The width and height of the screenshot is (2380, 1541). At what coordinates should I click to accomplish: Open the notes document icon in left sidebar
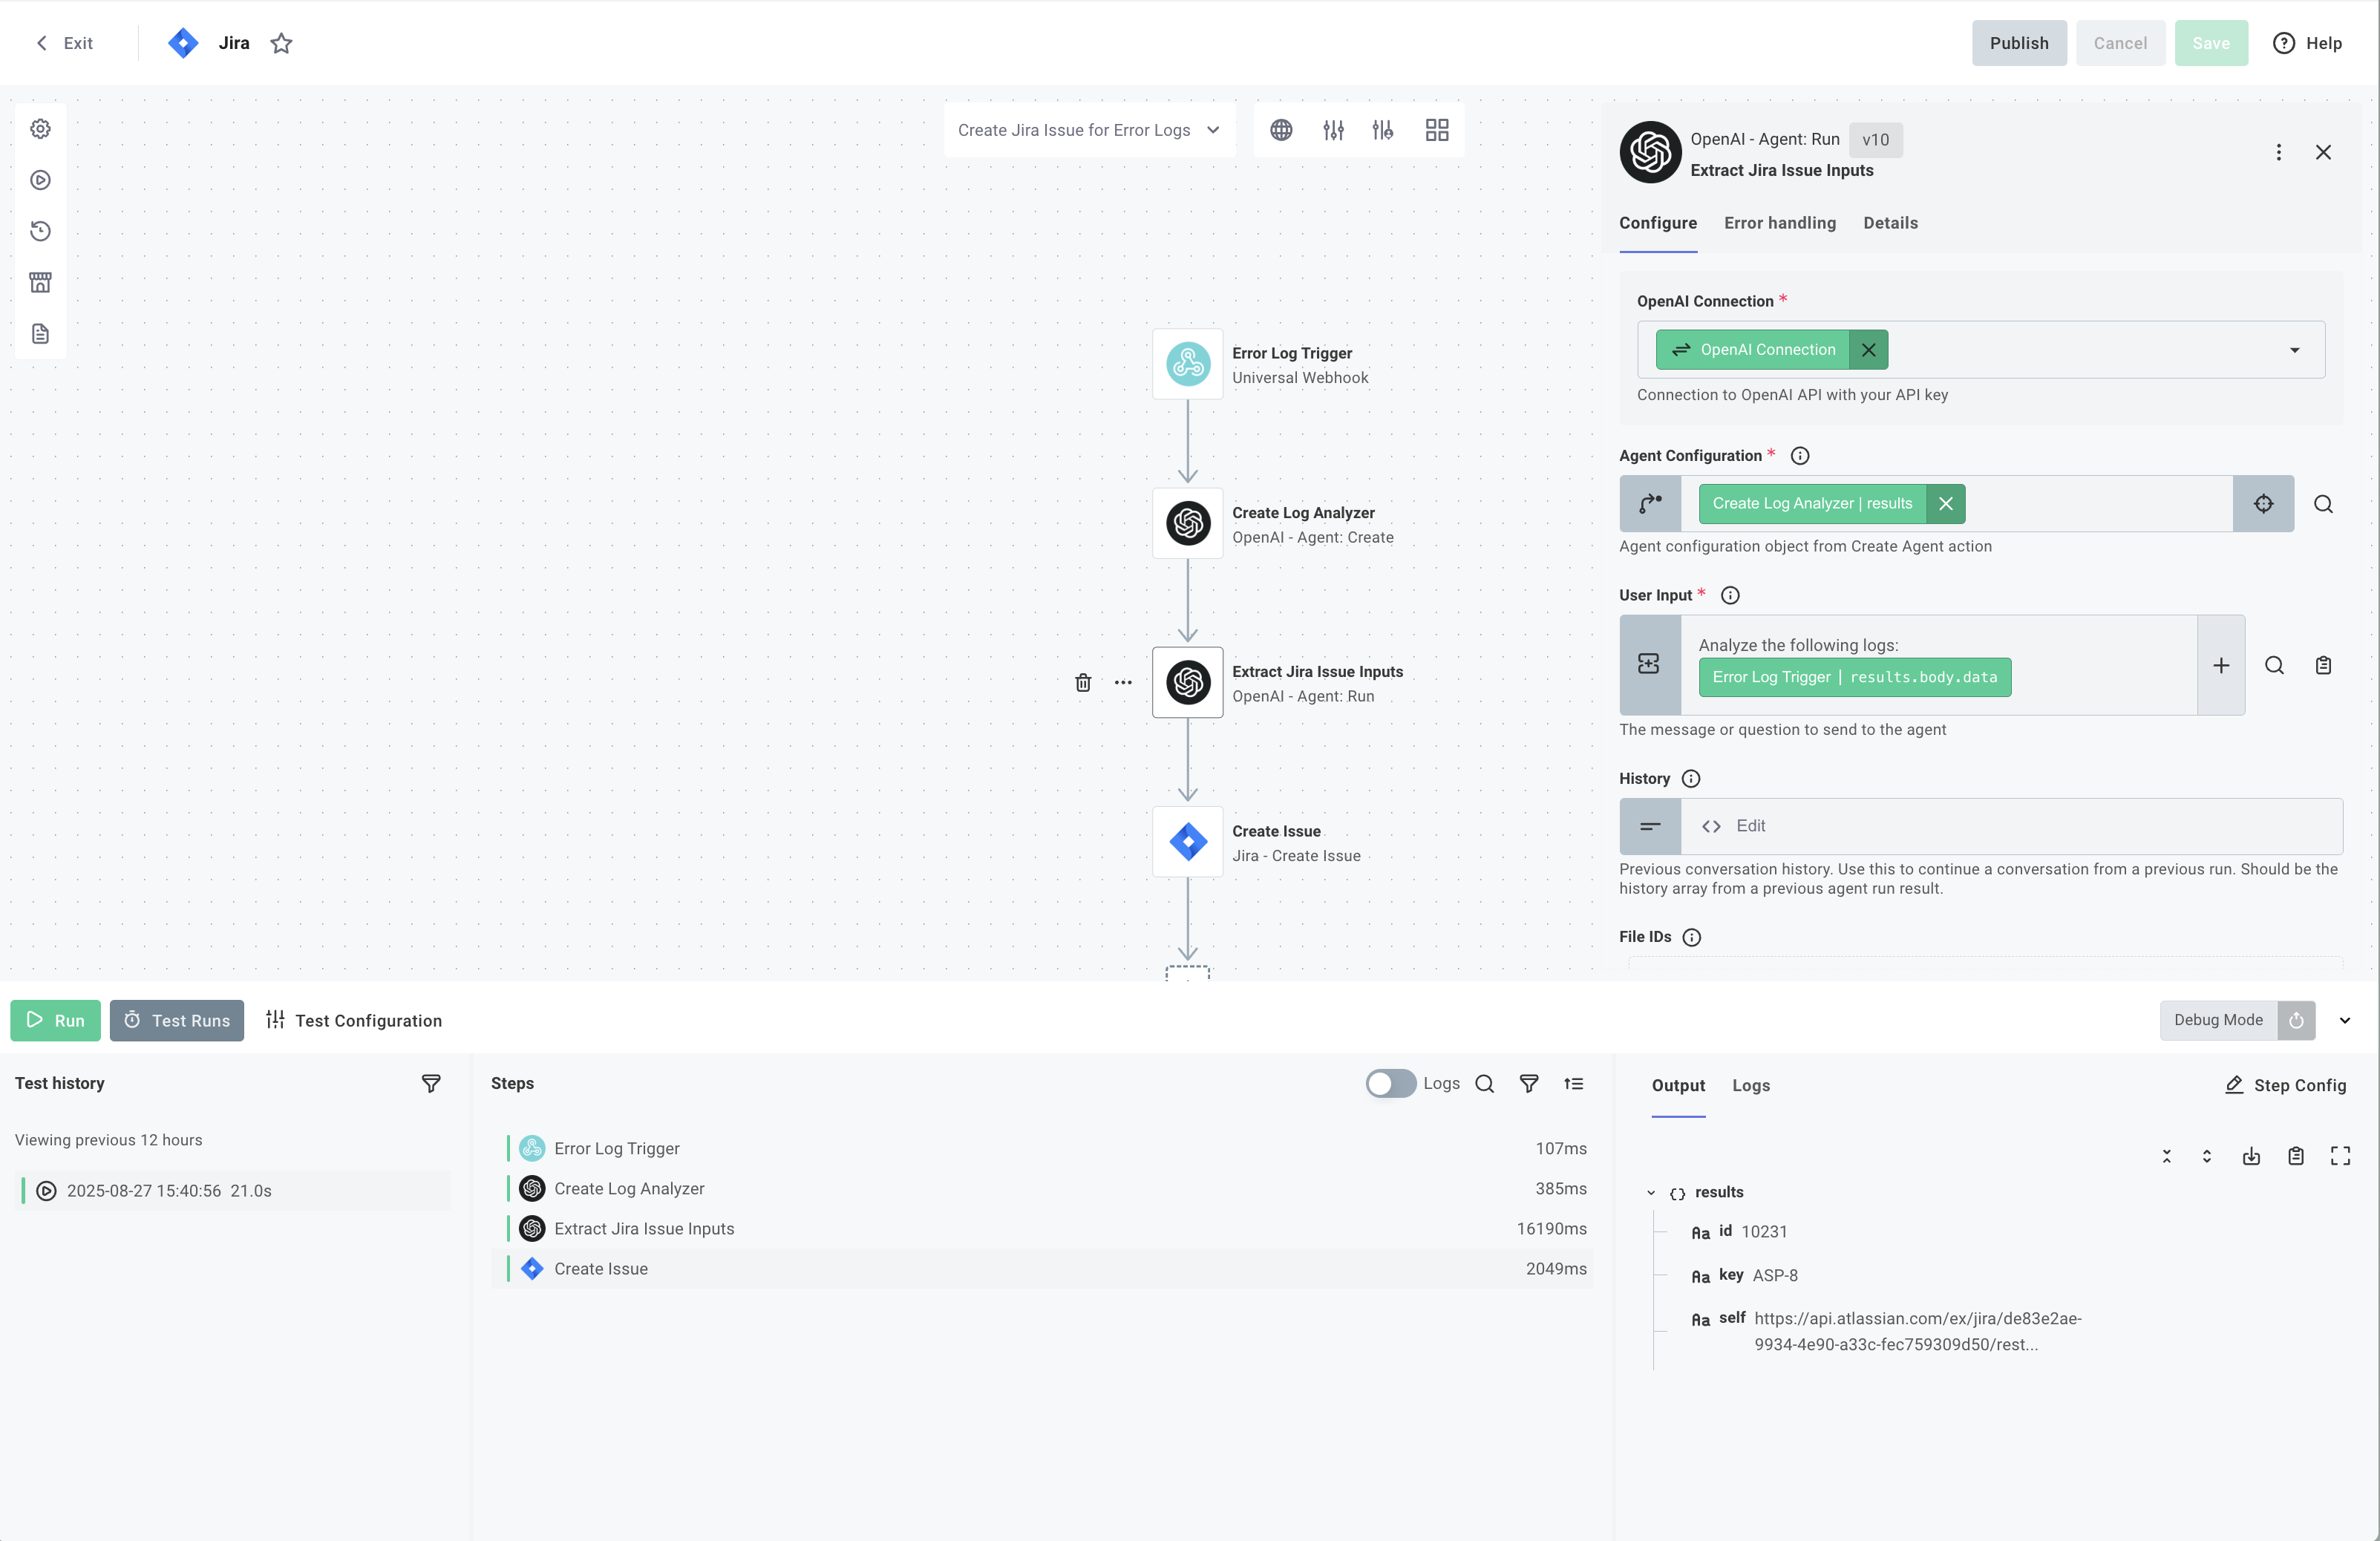(40, 333)
